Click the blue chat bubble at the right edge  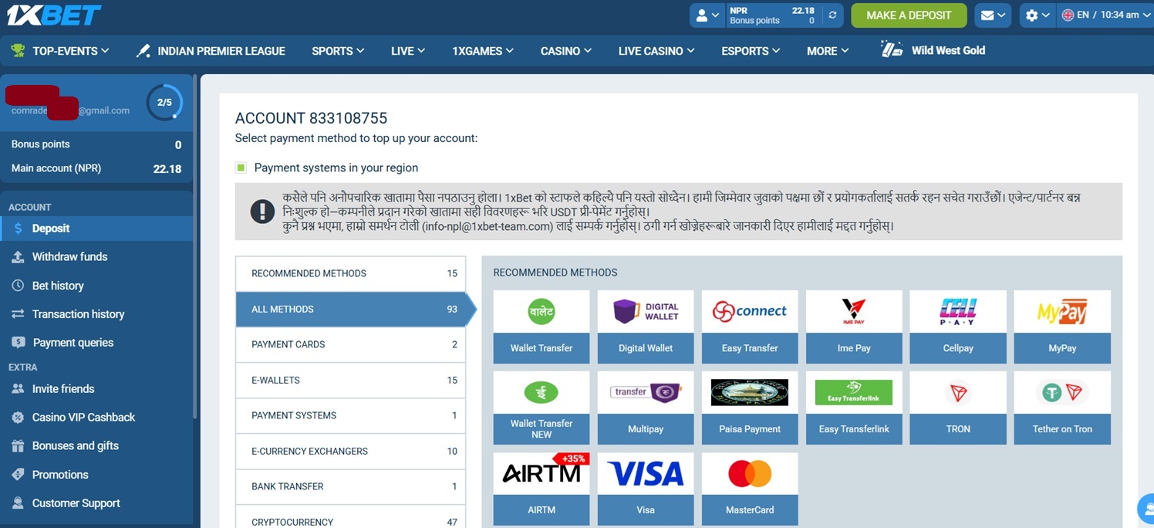click(1146, 509)
